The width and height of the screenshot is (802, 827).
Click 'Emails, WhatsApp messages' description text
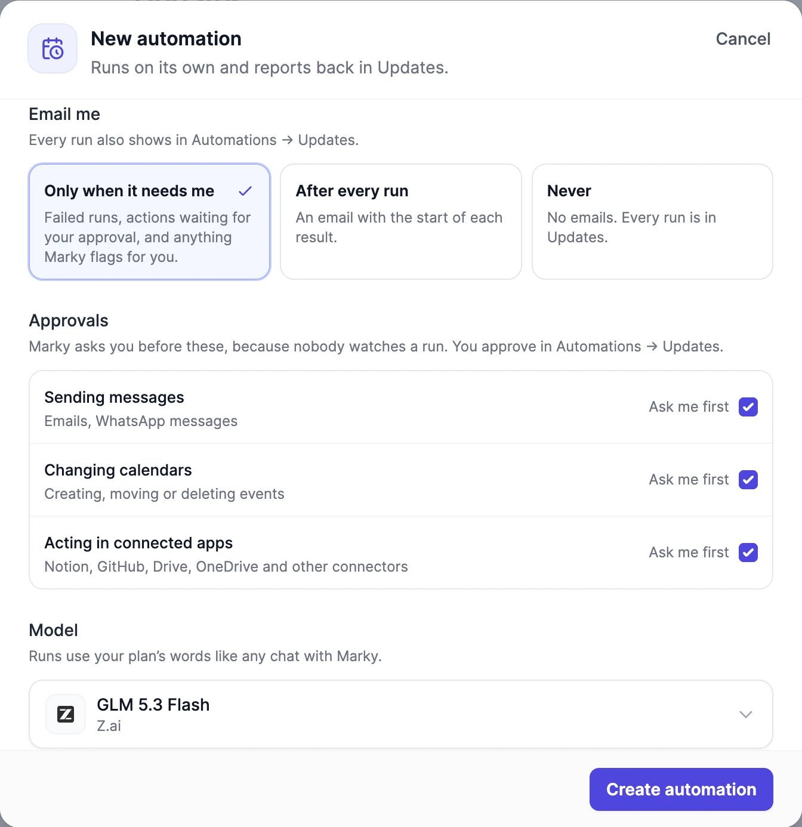click(x=141, y=421)
